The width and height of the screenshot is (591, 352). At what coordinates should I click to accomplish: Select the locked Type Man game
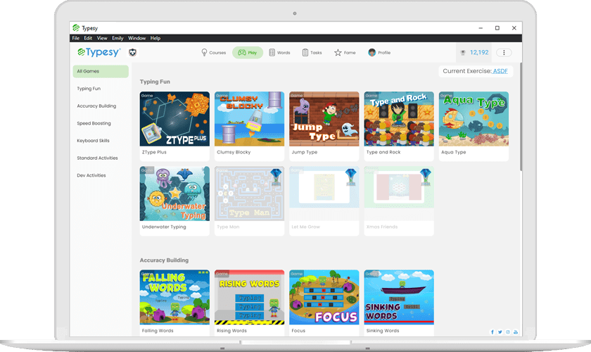249,201
